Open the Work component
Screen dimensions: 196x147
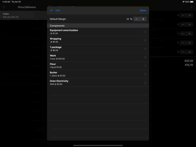pos(98,57)
